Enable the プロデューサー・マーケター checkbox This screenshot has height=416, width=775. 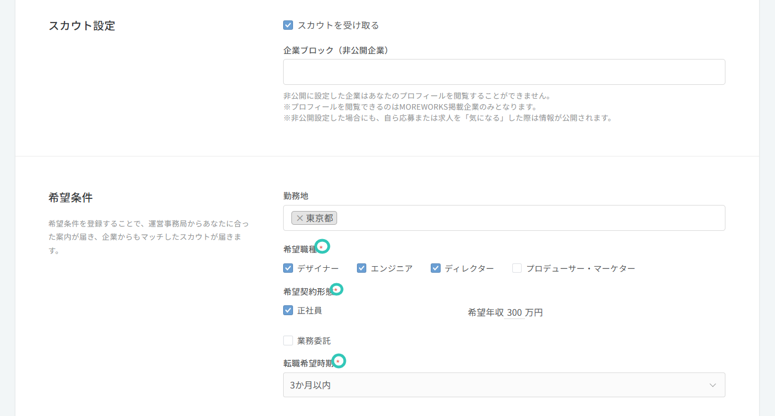coord(517,268)
